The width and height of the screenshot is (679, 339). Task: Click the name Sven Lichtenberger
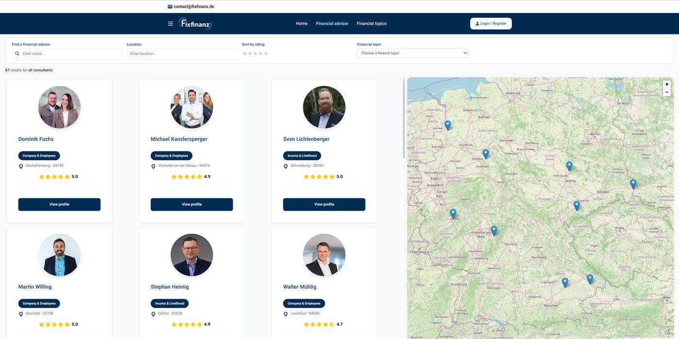point(306,139)
